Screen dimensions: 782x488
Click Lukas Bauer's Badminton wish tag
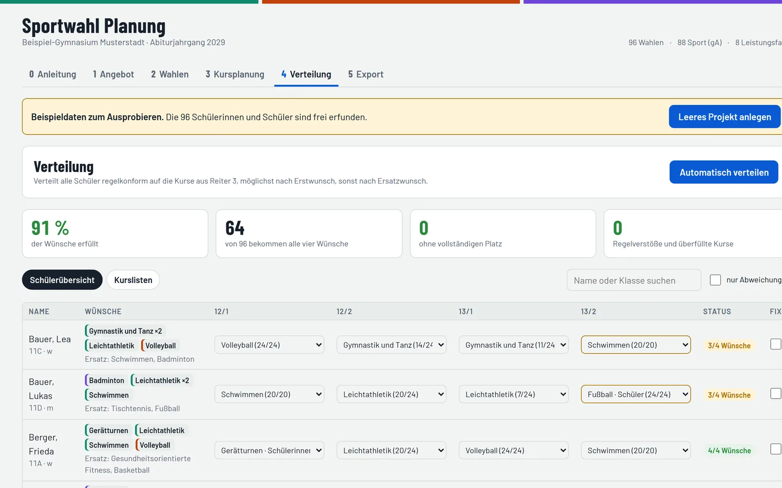point(106,380)
